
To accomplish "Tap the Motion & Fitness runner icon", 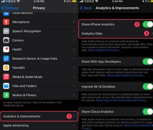I will click(x=6, y=95).
